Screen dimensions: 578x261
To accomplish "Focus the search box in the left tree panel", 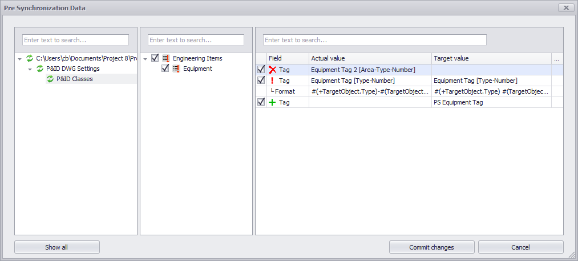I will pyautogui.click(x=75, y=40).
